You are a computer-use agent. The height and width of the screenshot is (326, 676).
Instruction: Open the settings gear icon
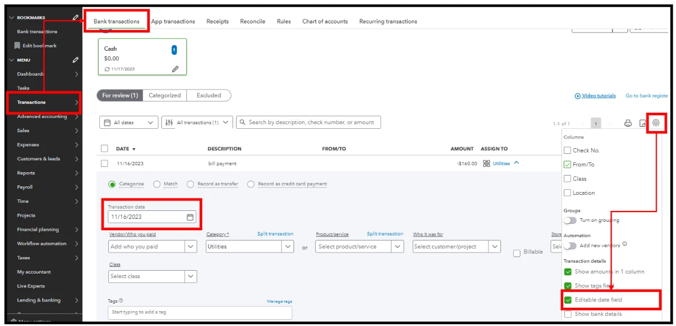click(x=655, y=123)
